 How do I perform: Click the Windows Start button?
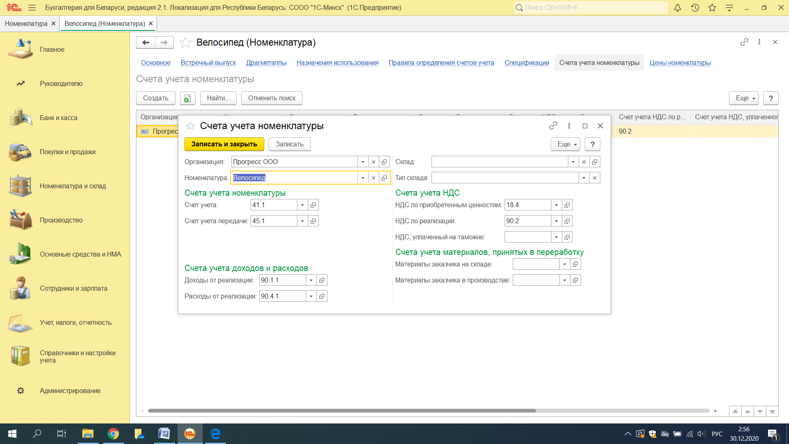click(x=12, y=434)
